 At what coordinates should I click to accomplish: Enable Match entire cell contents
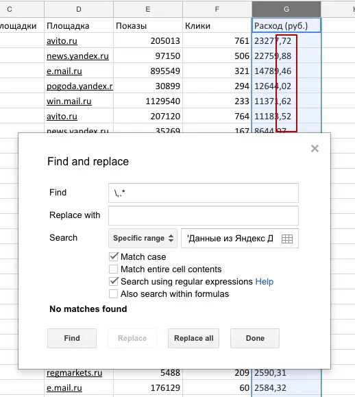click(x=113, y=269)
